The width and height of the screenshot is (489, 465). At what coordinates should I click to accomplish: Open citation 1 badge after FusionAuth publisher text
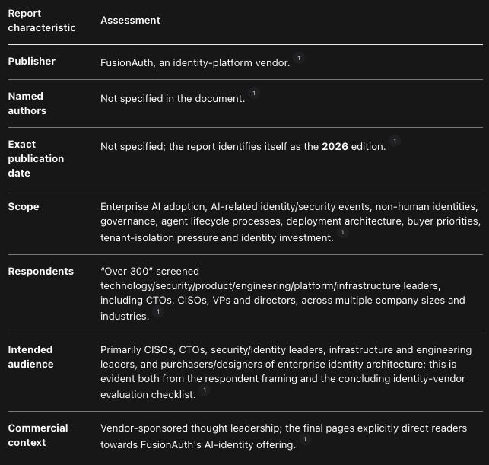tap(299, 58)
